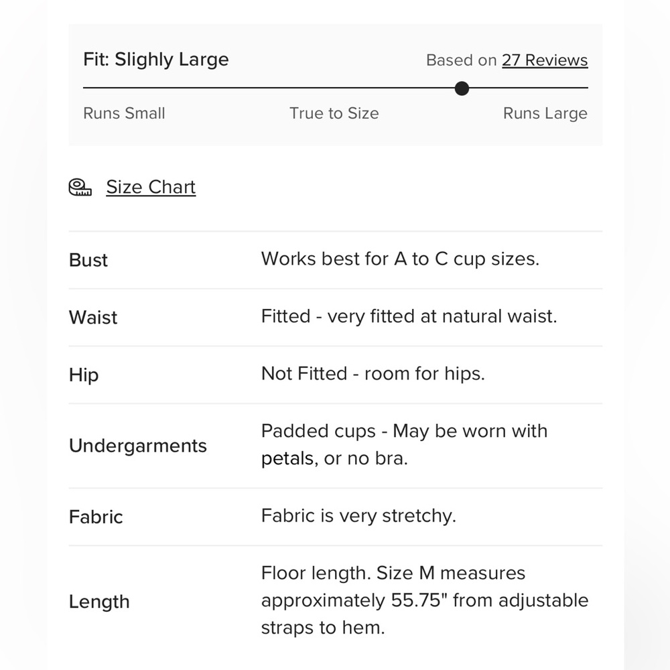Select the Bust row label
Viewport: 670px width, 670px height.
(x=88, y=260)
